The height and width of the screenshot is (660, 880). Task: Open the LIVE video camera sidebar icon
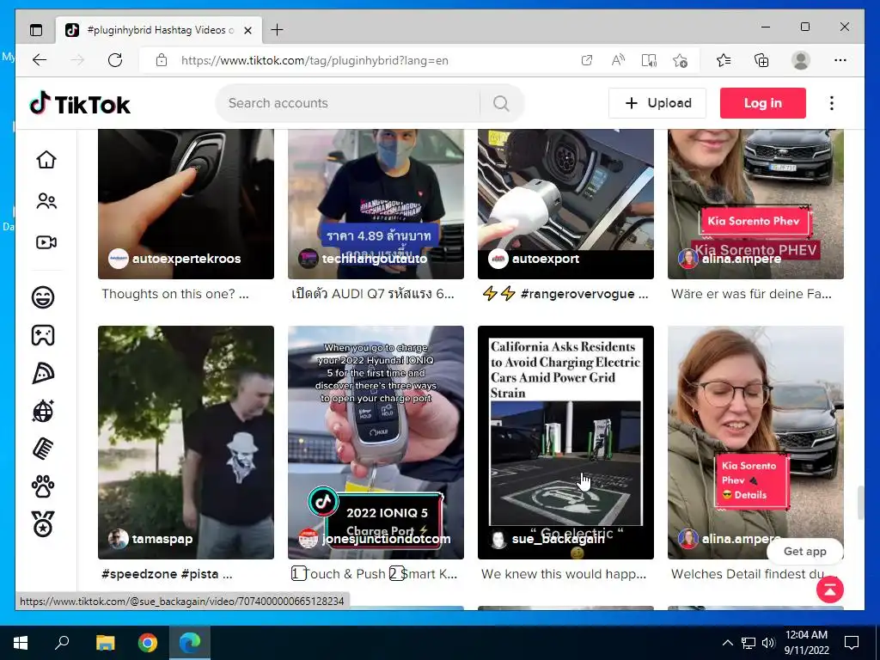pos(46,242)
